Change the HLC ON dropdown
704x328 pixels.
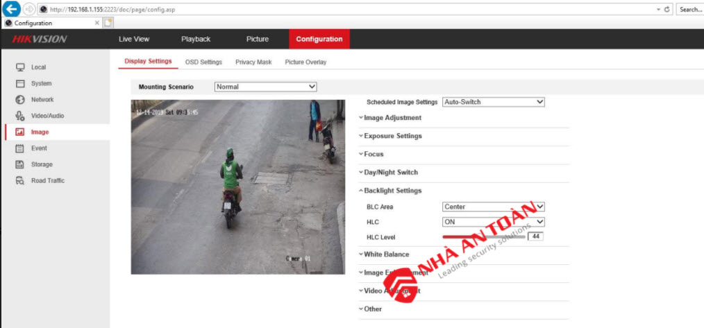click(493, 222)
